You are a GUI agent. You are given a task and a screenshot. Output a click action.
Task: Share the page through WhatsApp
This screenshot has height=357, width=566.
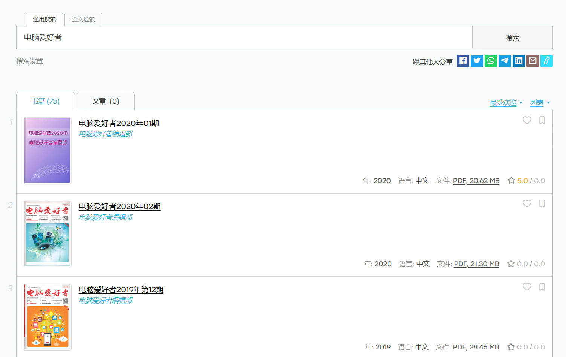(x=491, y=61)
